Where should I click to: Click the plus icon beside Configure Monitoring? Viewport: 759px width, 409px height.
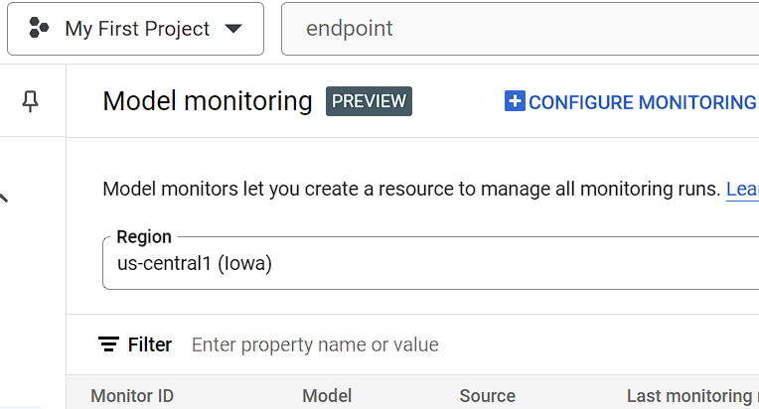click(515, 101)
